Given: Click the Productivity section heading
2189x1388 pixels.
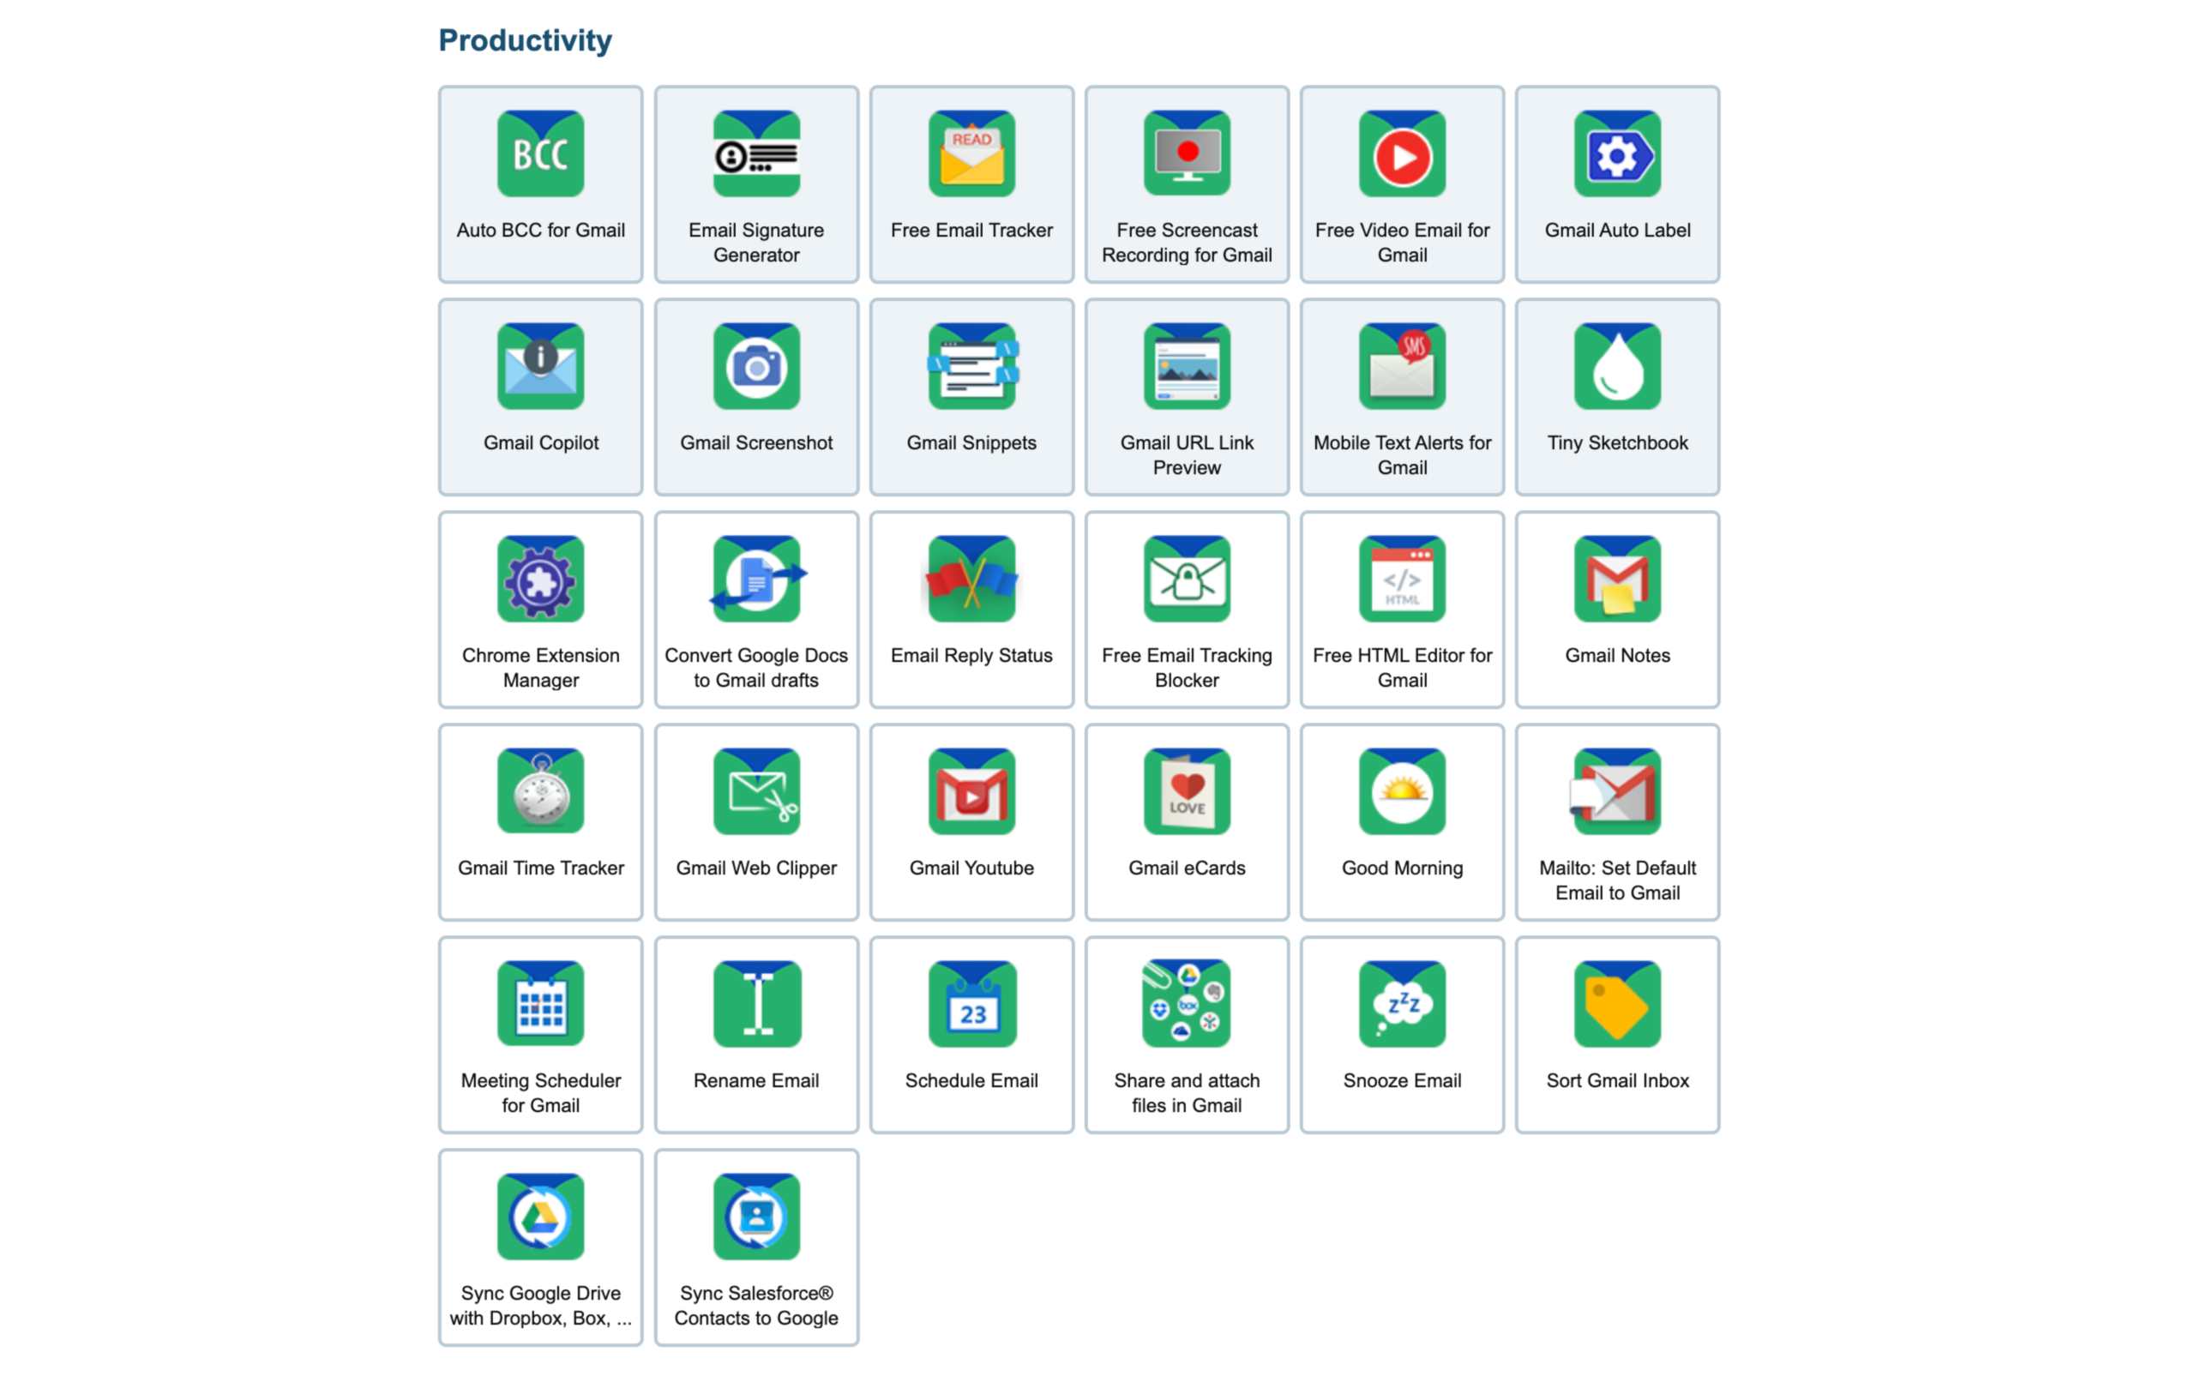Looking at the screenshot, I should pos(525,40).
